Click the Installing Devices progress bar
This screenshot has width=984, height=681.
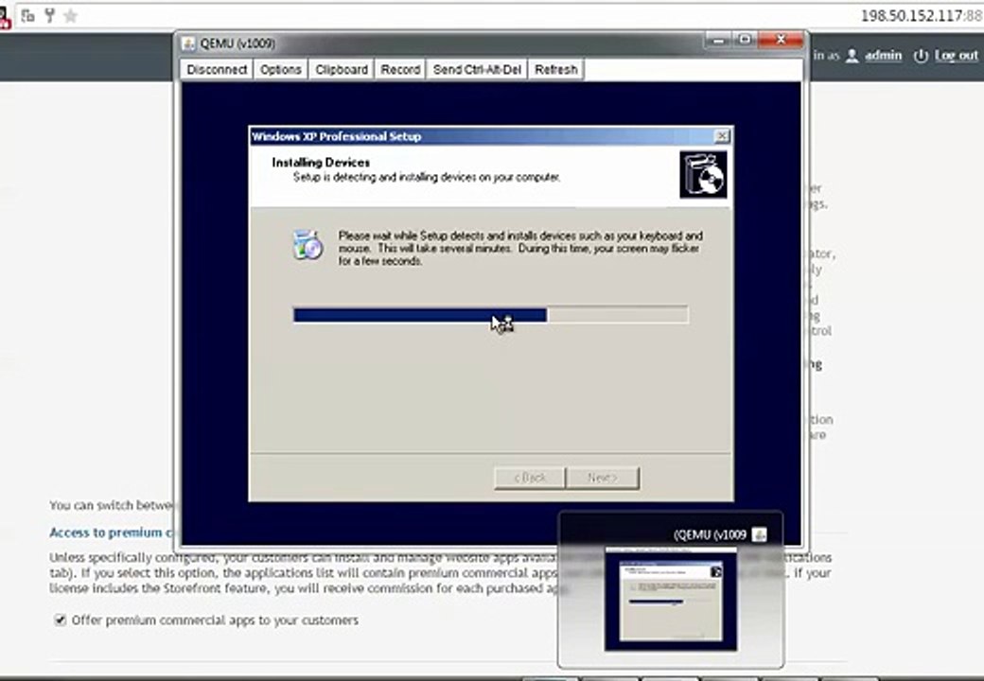(491, 315)
